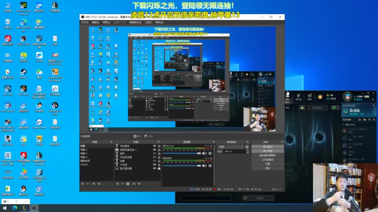Move the selected source up in the list
Image resolution: width=378 pixels, height=212 pixels.
(134, 184)
